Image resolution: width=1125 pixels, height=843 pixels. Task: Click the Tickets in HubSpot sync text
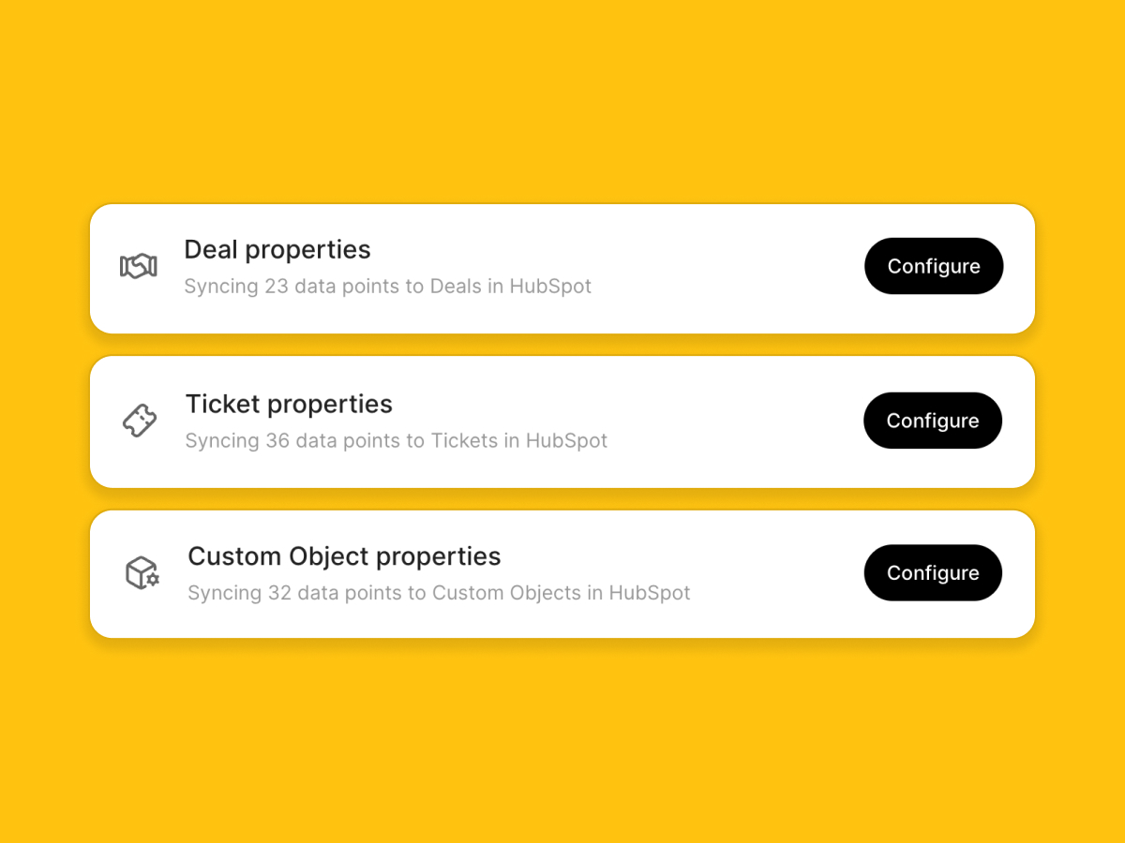397,440
